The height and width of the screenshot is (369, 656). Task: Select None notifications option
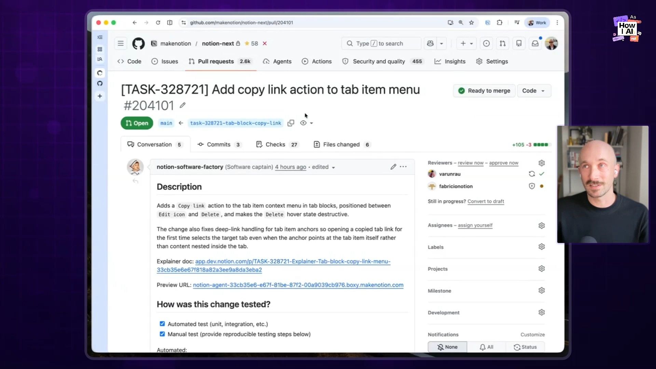pos(447,347)
